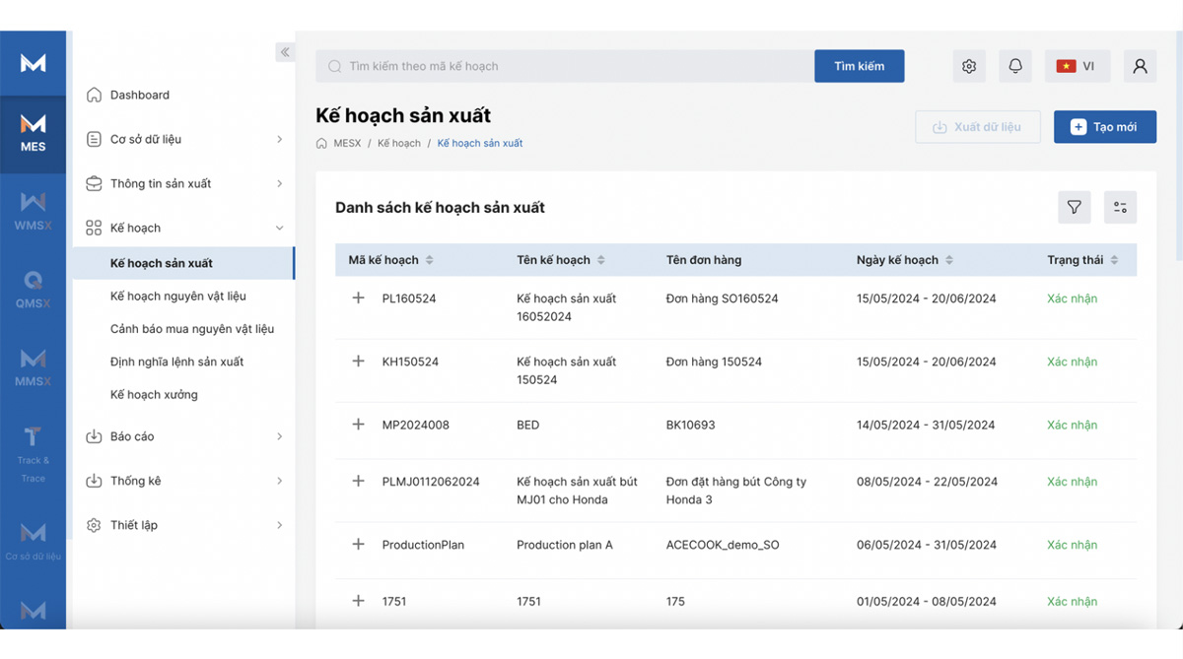Open the filter funnel icon
This screenshot has height=659, width=1183.
click(x=1075, y=207)
